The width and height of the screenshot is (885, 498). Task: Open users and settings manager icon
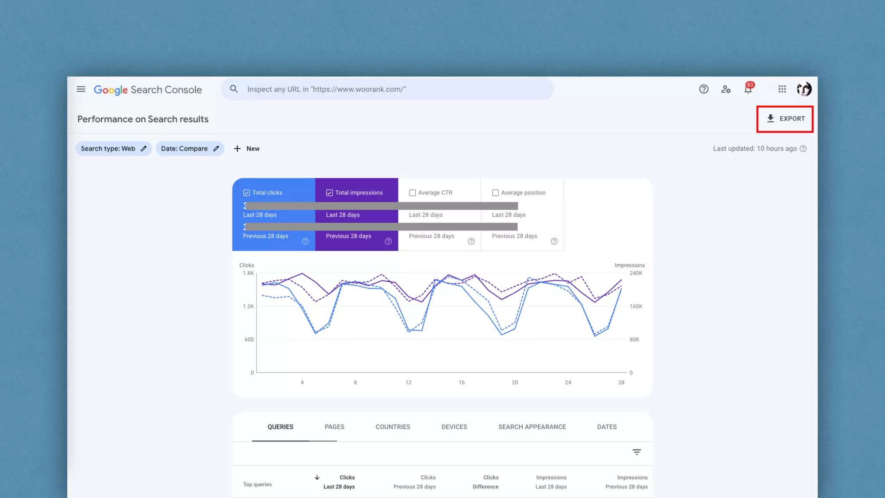pyautogui.click(x=726, y=89)
